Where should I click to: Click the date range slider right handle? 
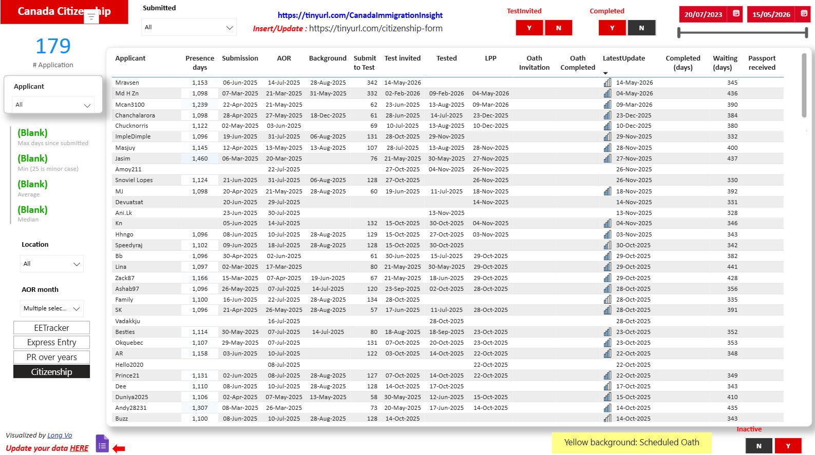click(x=806, y=33)
